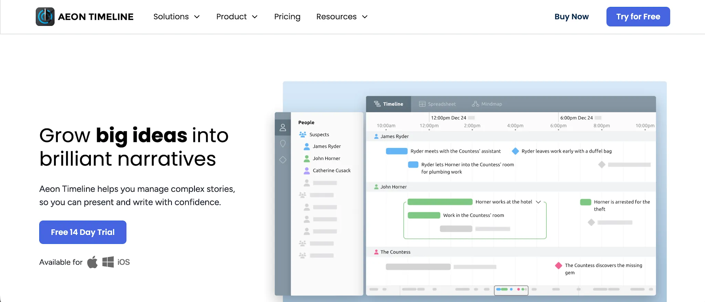The height and width of the screenshot is (302, 705).
Task: Select the People sidebar icon
Action: (283, 127)
